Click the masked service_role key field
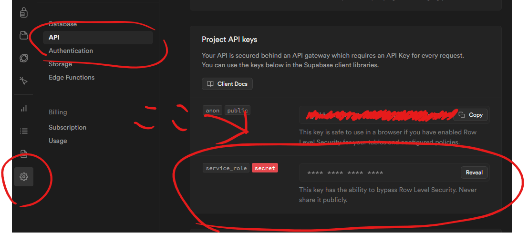The width and height of the screenshot is (528, 233). pos(394,173)
